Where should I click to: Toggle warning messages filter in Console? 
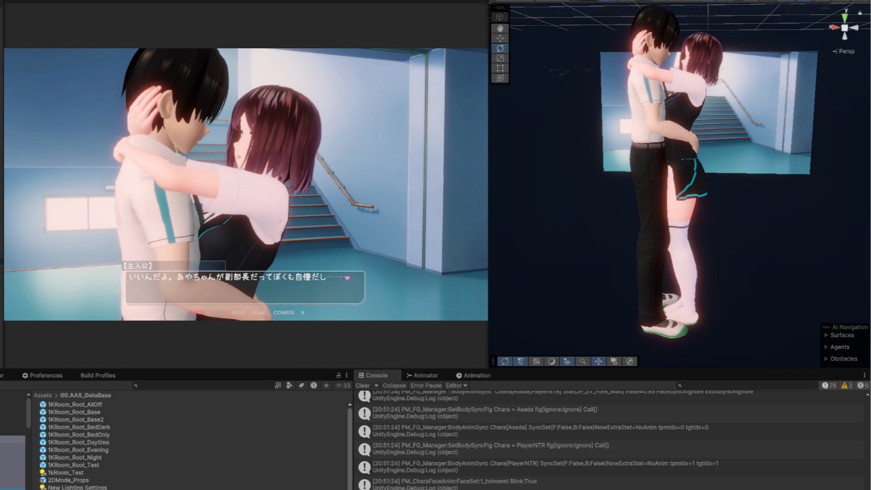pyautogui.click(x=847, y=386)
